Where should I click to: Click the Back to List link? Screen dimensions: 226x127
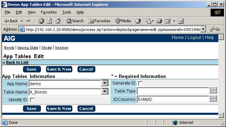(x=17, y=62)
